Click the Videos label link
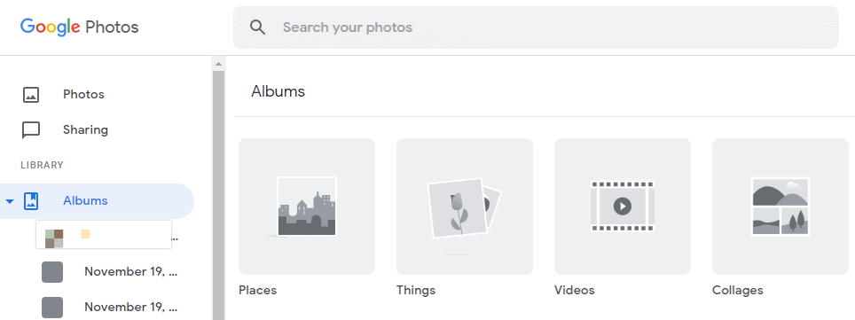This screenshot has height=320, width=855. (x=574, y=290)
